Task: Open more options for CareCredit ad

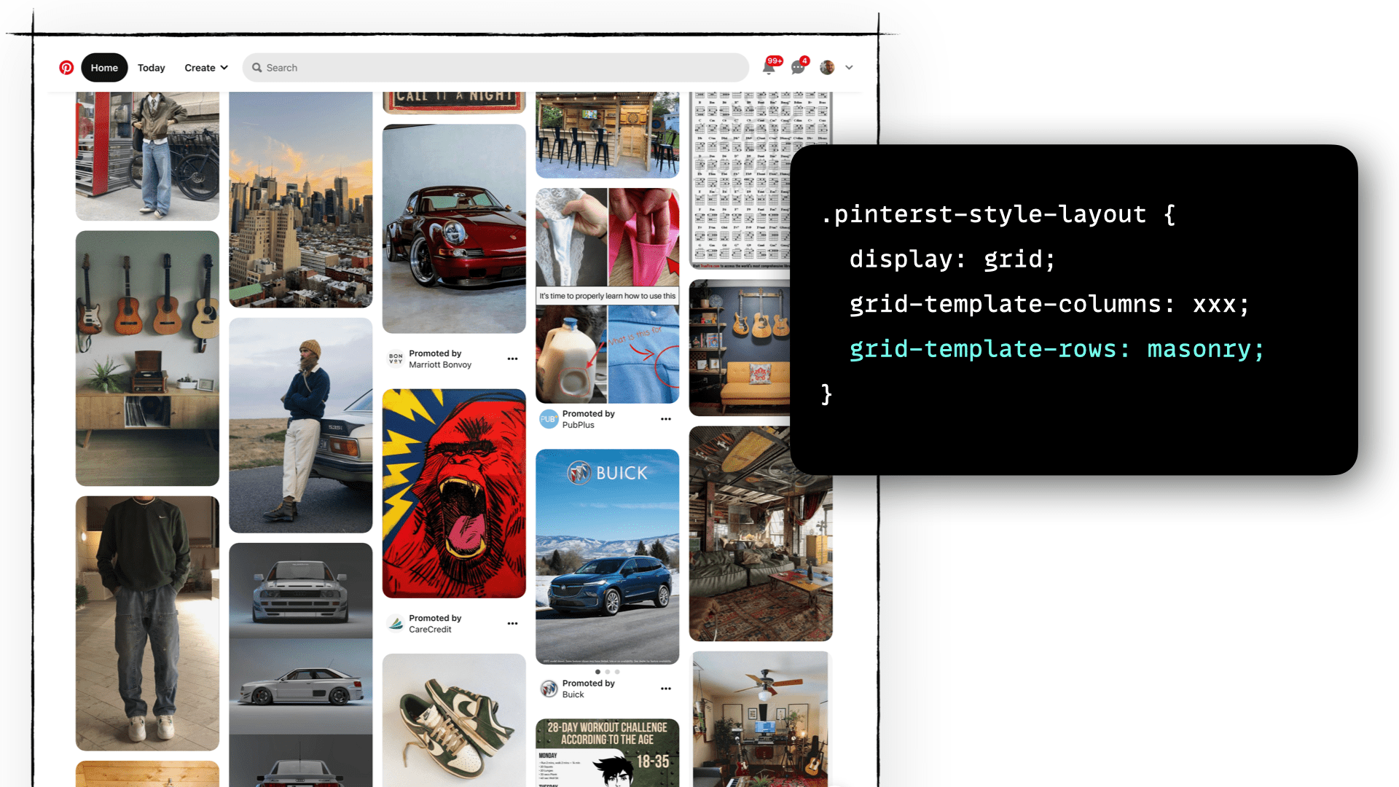Action: point(512,624)
